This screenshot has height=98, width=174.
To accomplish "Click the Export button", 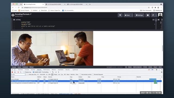I will pos(155,67).
